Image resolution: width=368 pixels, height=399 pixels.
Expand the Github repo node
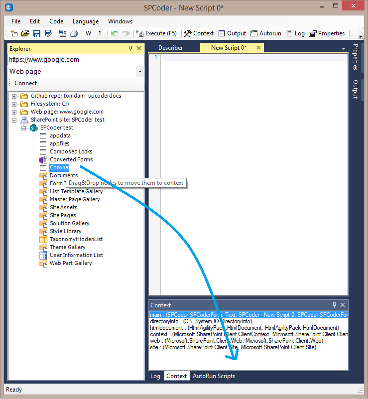coord(14,96)
